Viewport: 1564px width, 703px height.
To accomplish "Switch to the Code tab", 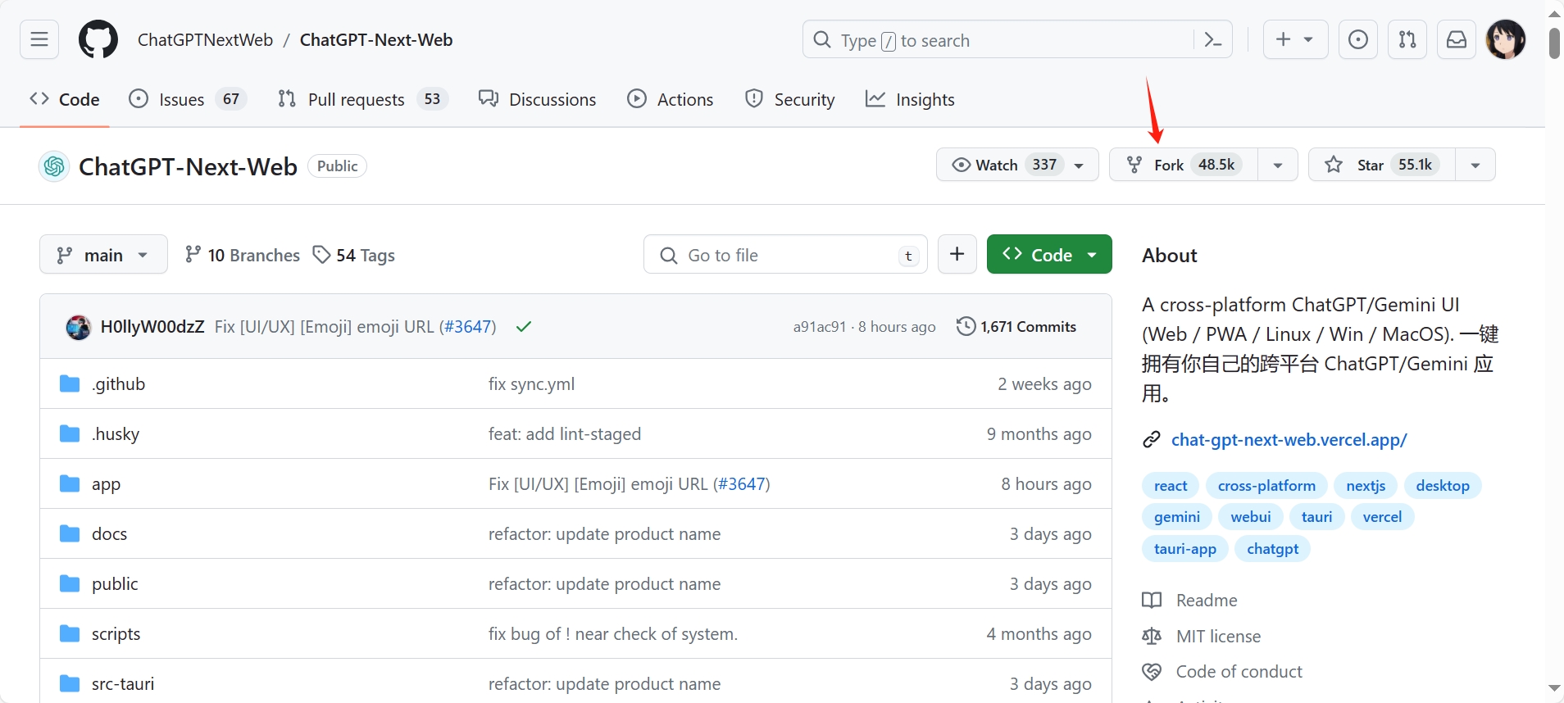I will (x=65, y=99).
